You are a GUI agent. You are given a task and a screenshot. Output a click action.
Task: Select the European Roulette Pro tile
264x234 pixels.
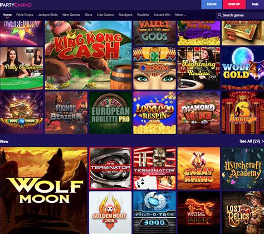[110, 113]
